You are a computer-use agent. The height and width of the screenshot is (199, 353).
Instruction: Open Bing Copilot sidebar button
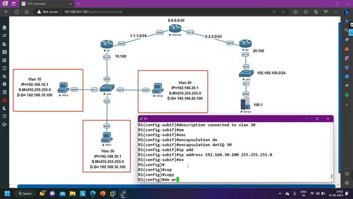pyautogui.click(x=347, y=12)
